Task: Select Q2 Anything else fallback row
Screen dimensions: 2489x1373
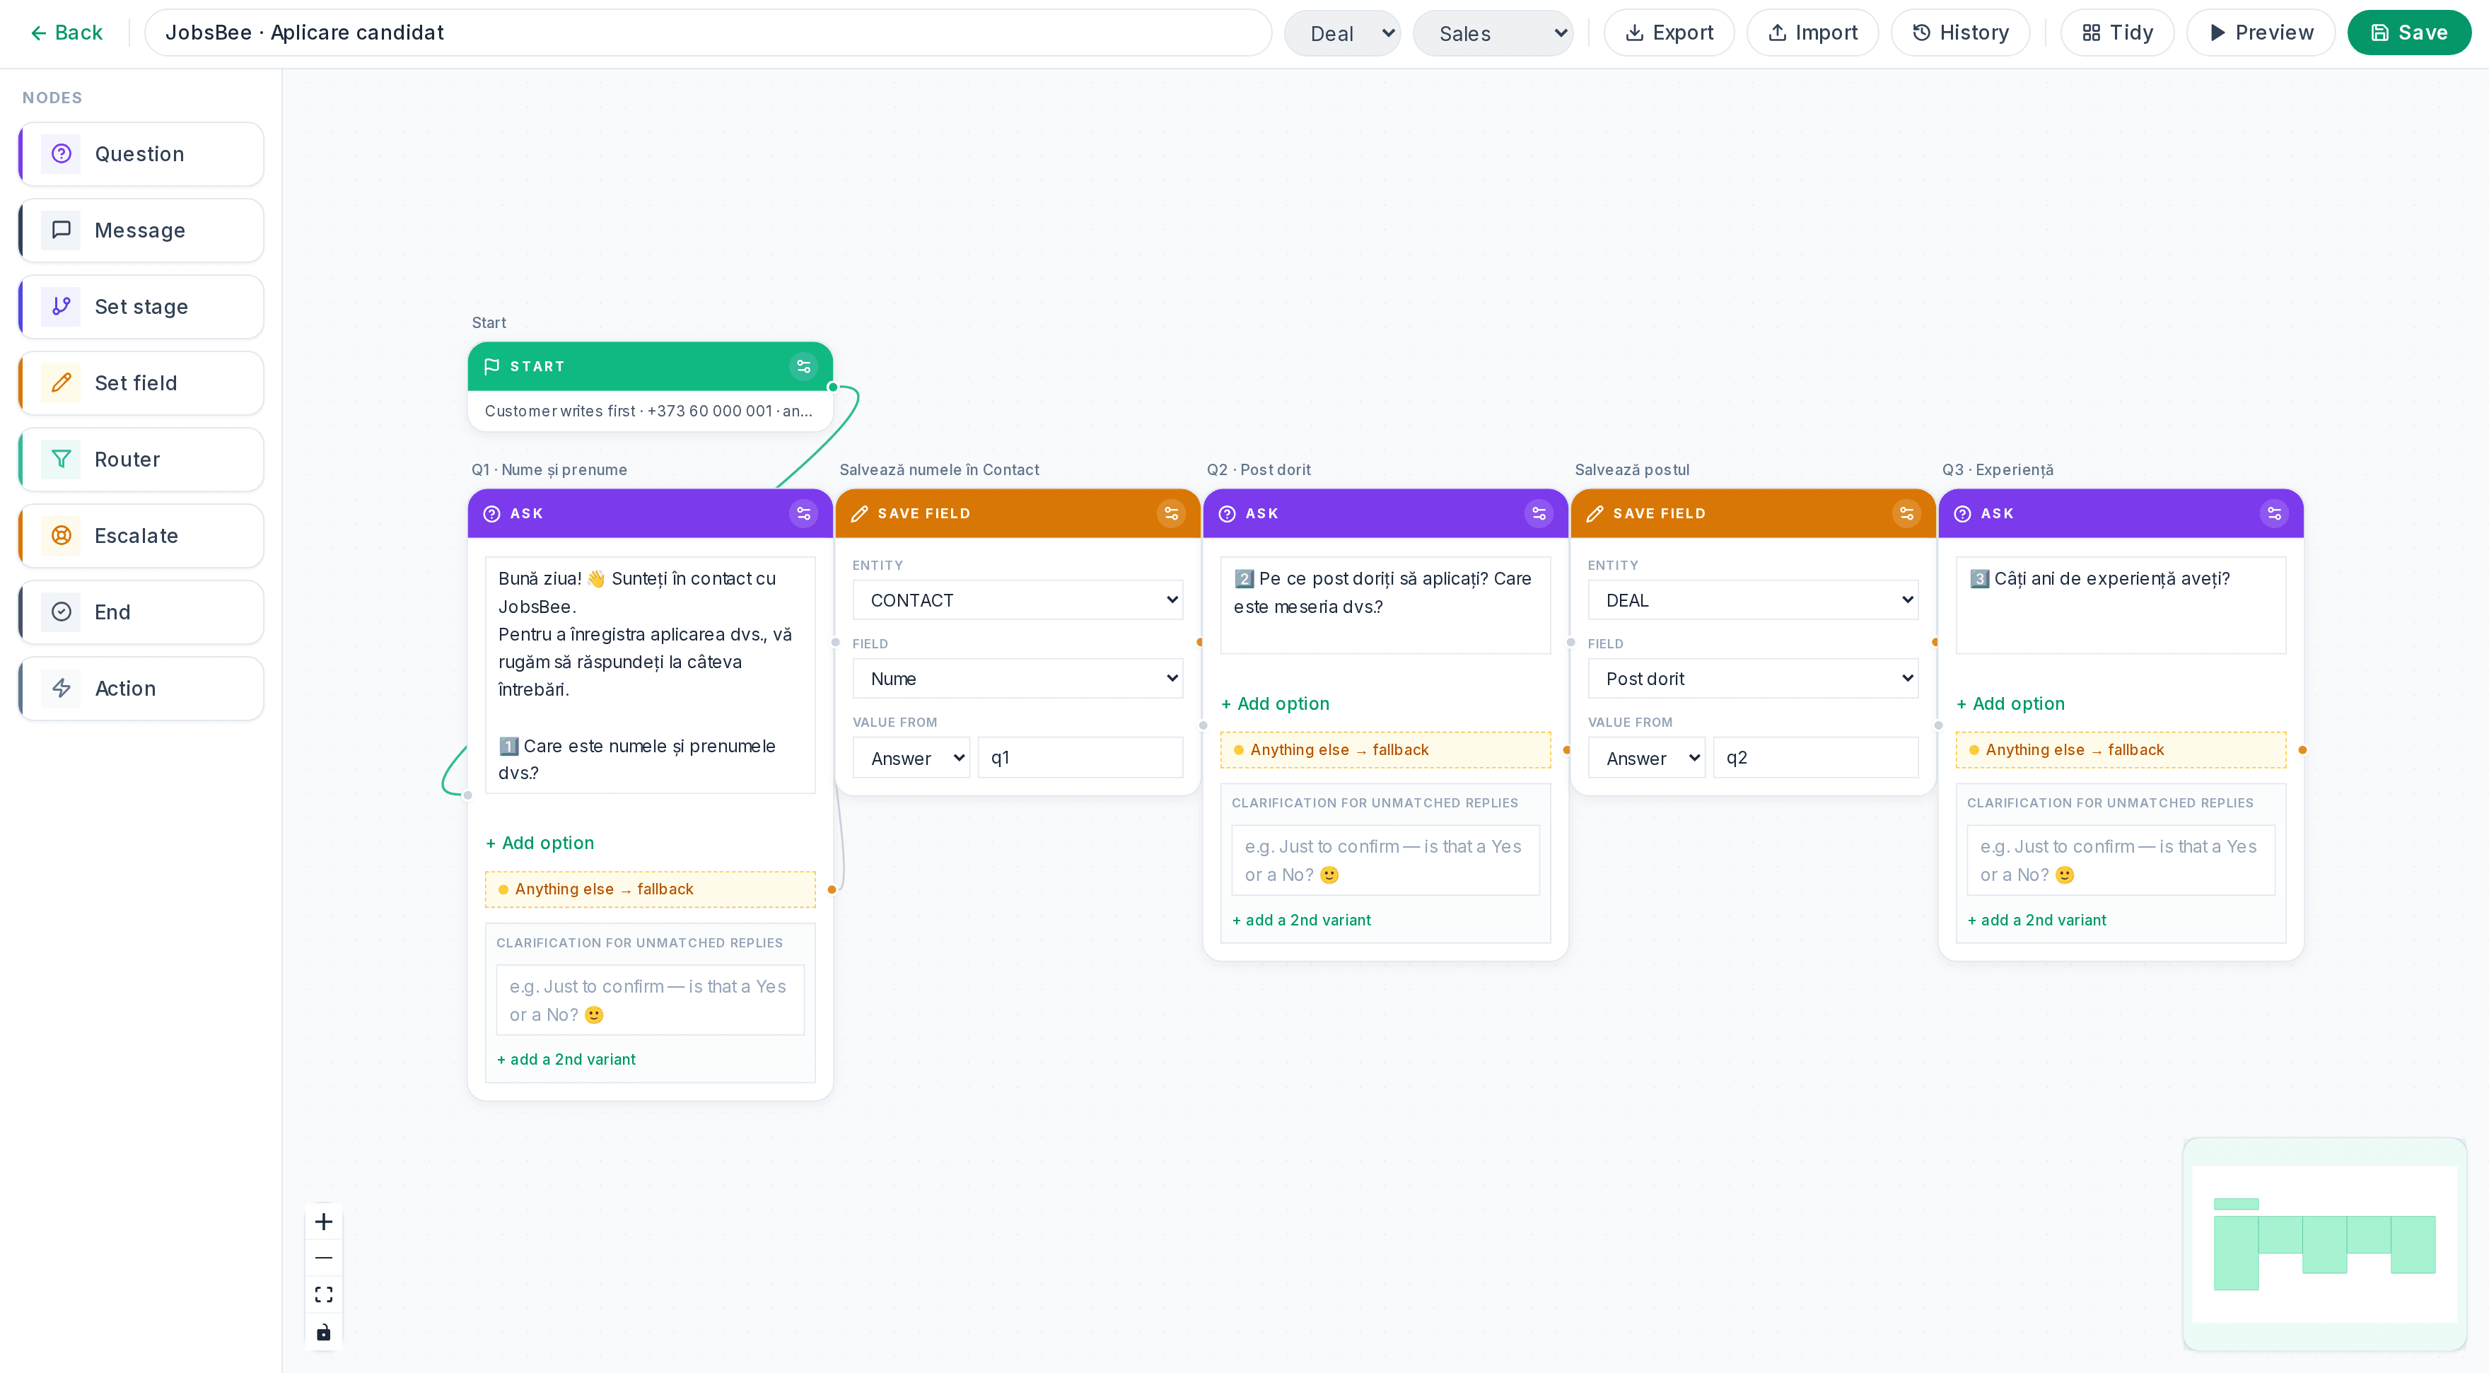Action: pyautogui.click(x=1386, y=750)
